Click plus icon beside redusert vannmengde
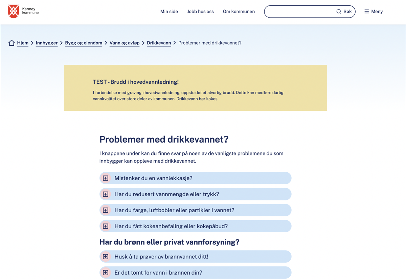Viewport: 406px width, 280px height. tap(106, 194)
